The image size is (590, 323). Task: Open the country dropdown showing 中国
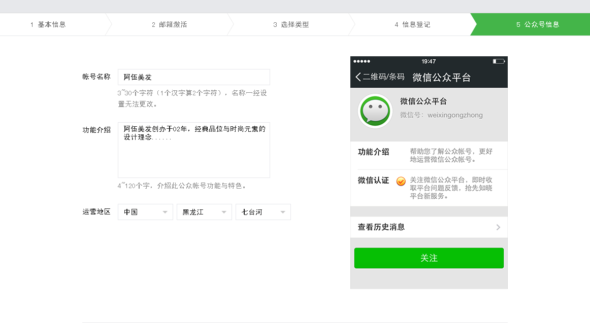[145, 212]
